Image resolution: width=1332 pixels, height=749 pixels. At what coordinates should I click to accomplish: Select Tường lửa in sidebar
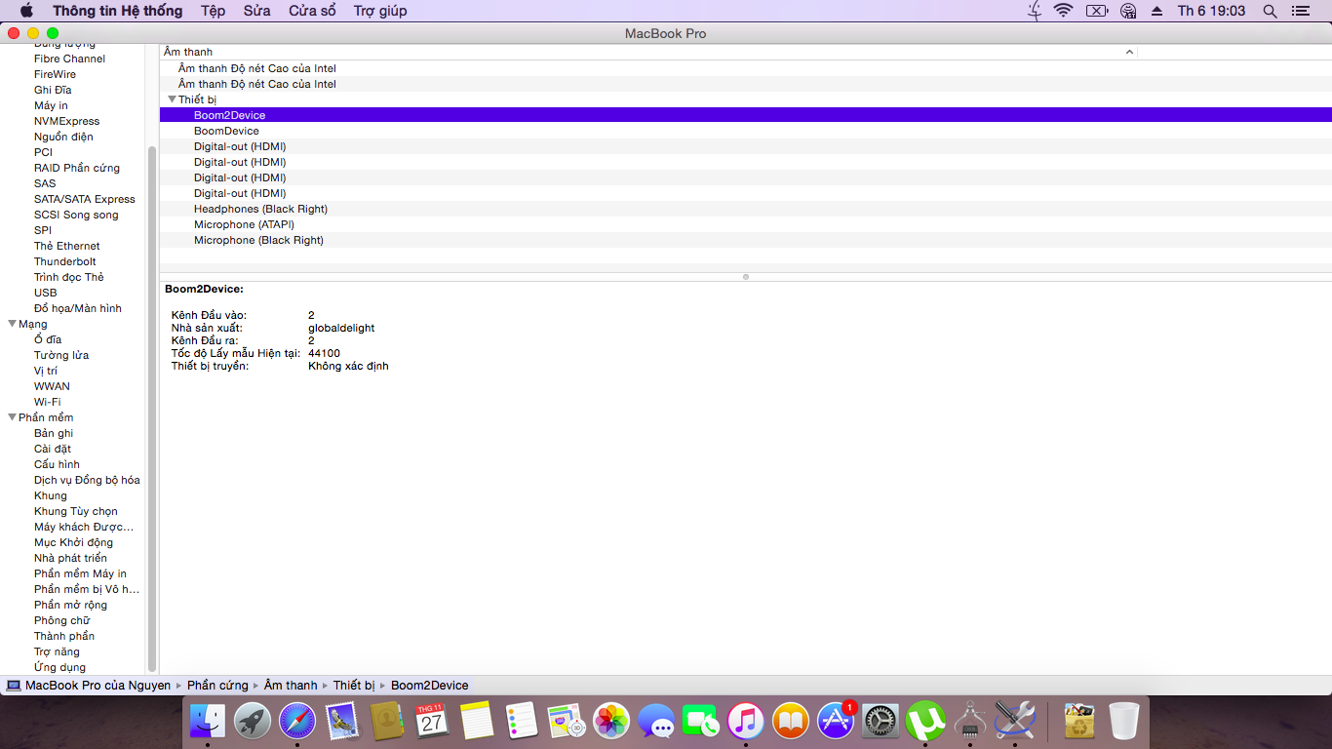click(61, 355)
